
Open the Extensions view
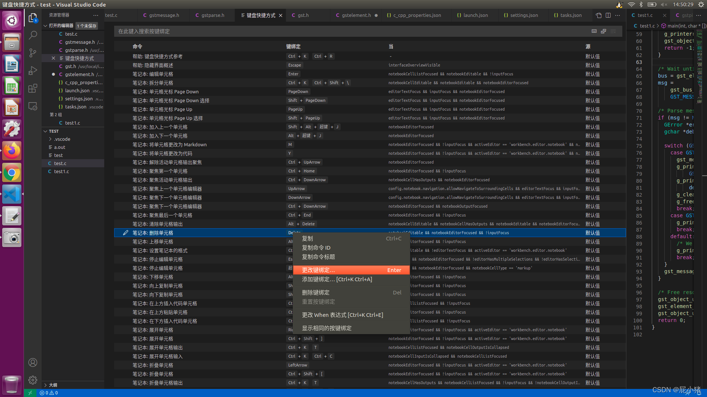[x=33, y=88]
